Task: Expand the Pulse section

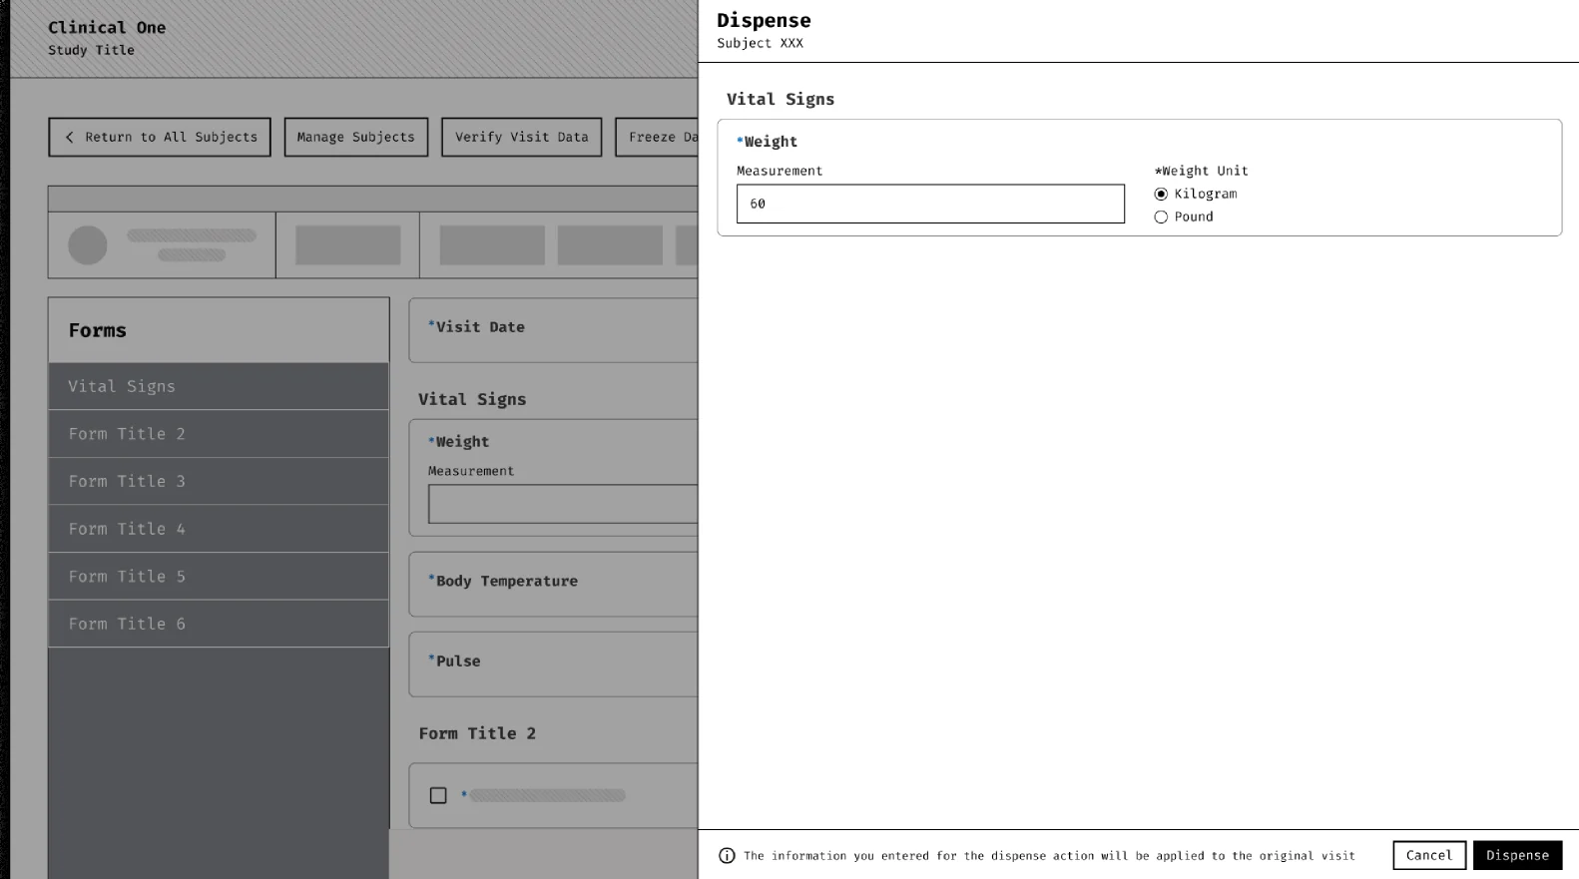Action: pos(554,663)
